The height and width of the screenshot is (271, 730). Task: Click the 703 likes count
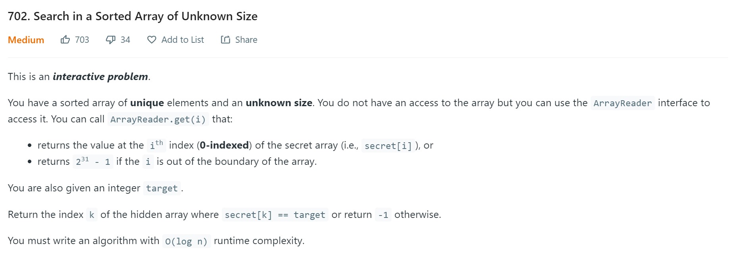[82, 40]
